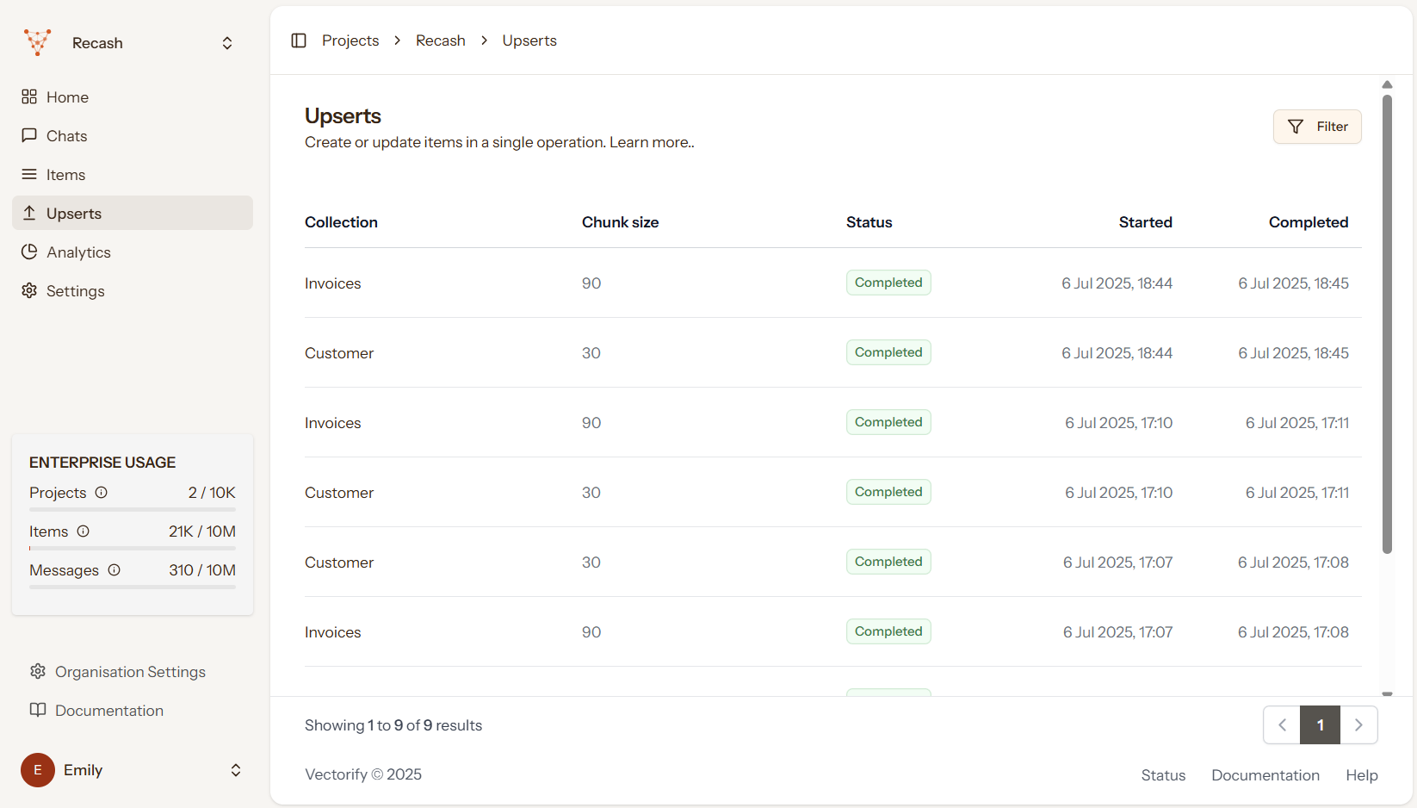Viewport: 1417px width, 808px height.
Task: Go to the next results page
Action: click(x=1358, y=725)
